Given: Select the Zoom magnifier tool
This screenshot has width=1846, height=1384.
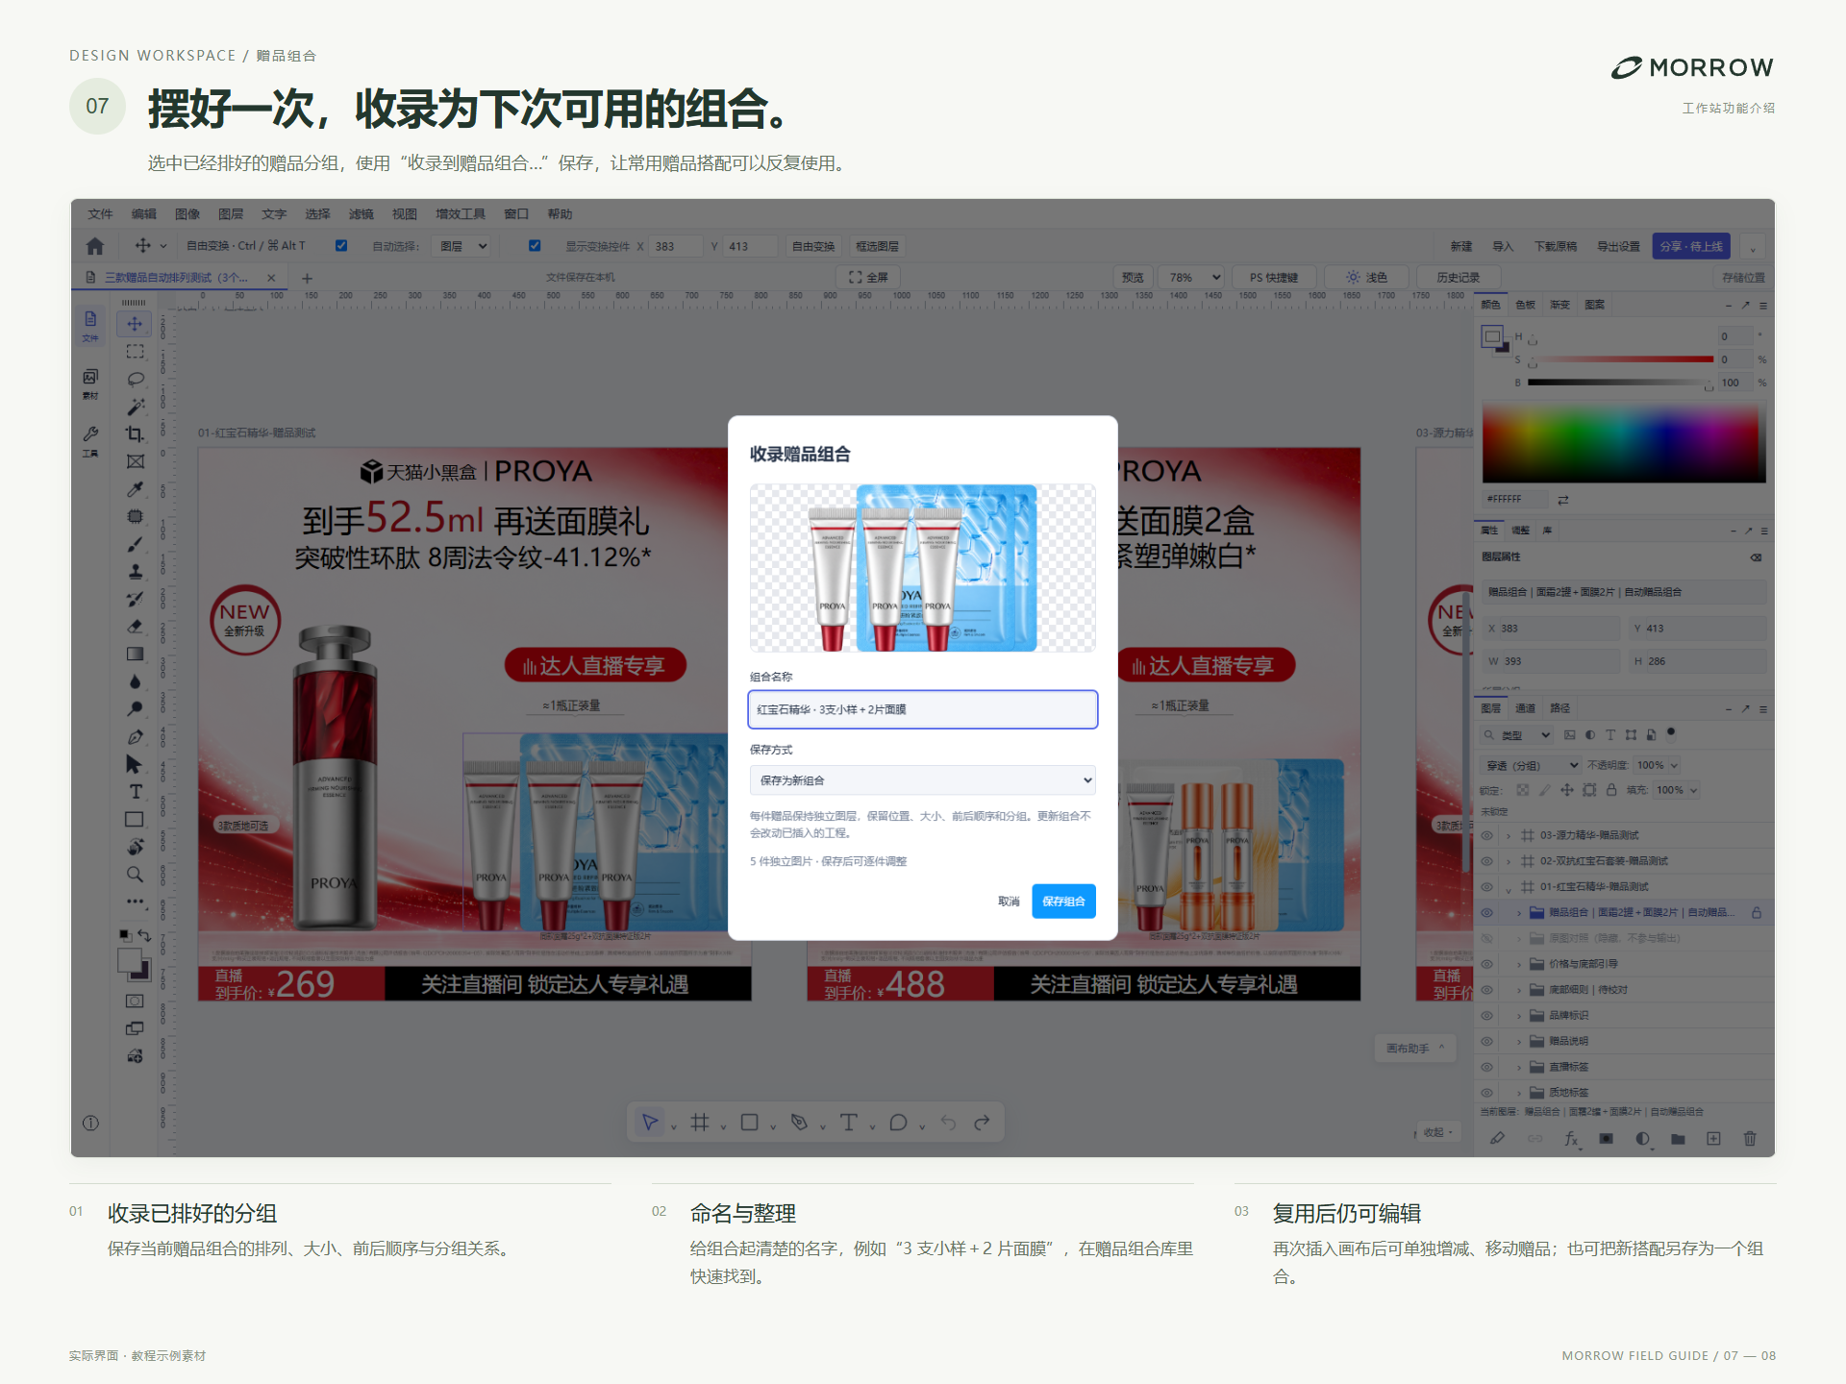Looking at the screenshot, I should pos(135,875).
